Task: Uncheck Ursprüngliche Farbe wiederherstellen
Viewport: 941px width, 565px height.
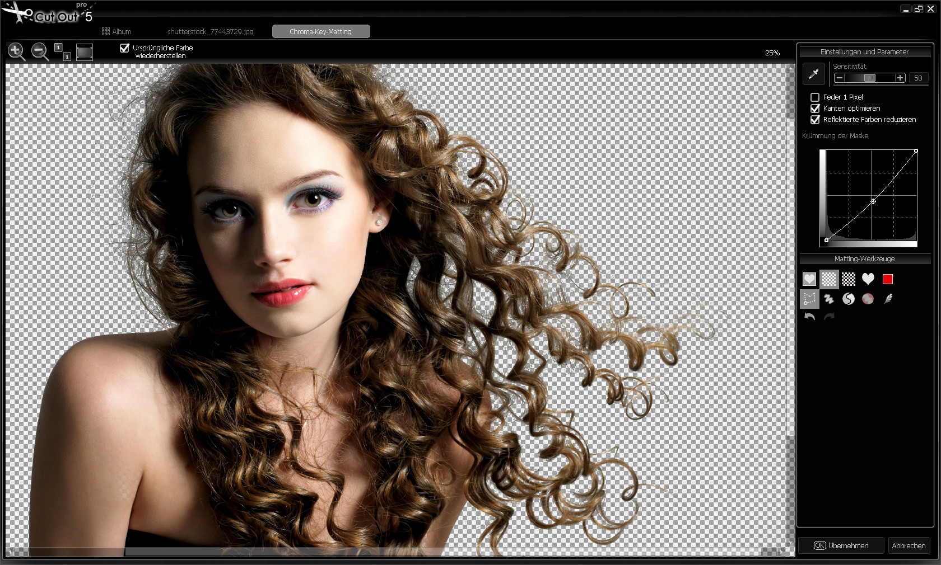Action: point(124,48)
